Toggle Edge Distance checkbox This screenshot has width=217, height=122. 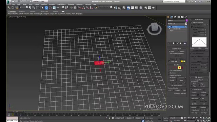tap(192, 25)
